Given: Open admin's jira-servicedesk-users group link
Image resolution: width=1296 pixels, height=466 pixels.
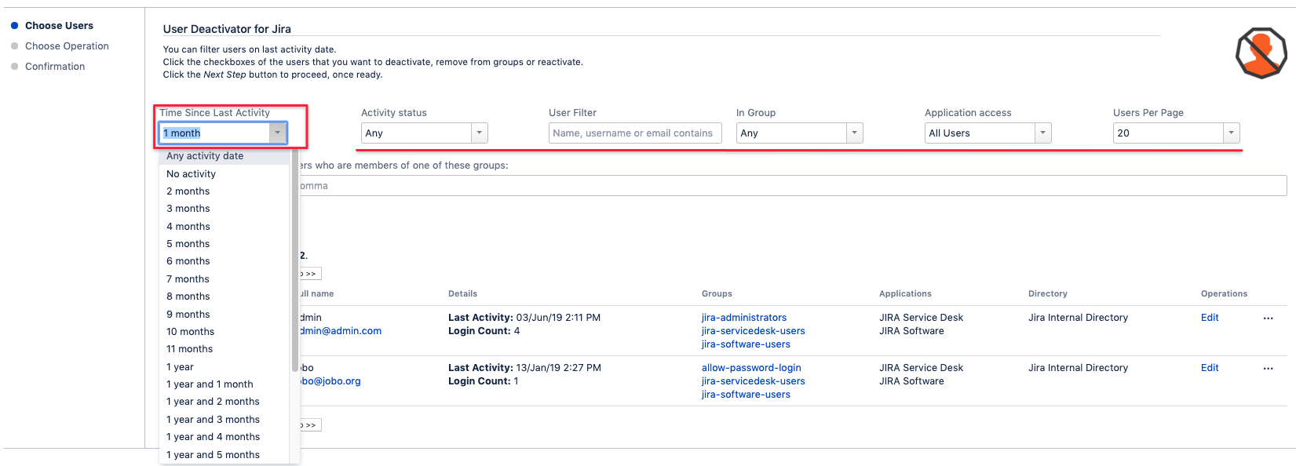Looking at the screenshot, I should (x=754, y=331).
